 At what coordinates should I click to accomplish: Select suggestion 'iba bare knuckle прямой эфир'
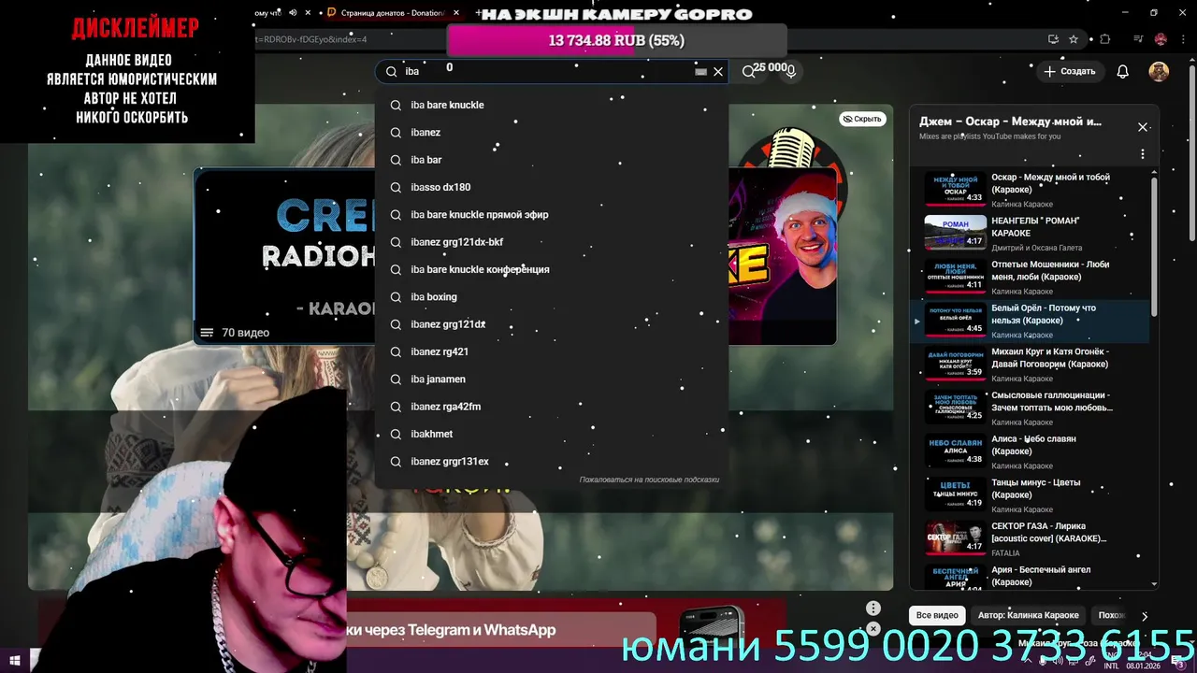click(551, 215)
